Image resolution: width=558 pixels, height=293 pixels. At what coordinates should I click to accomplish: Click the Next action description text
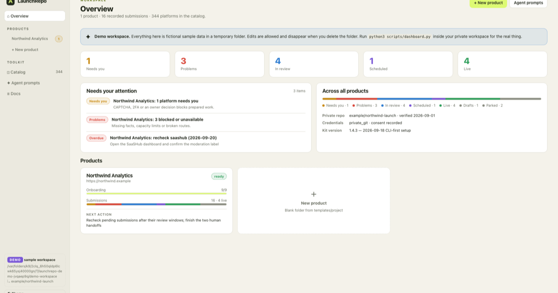153,223
